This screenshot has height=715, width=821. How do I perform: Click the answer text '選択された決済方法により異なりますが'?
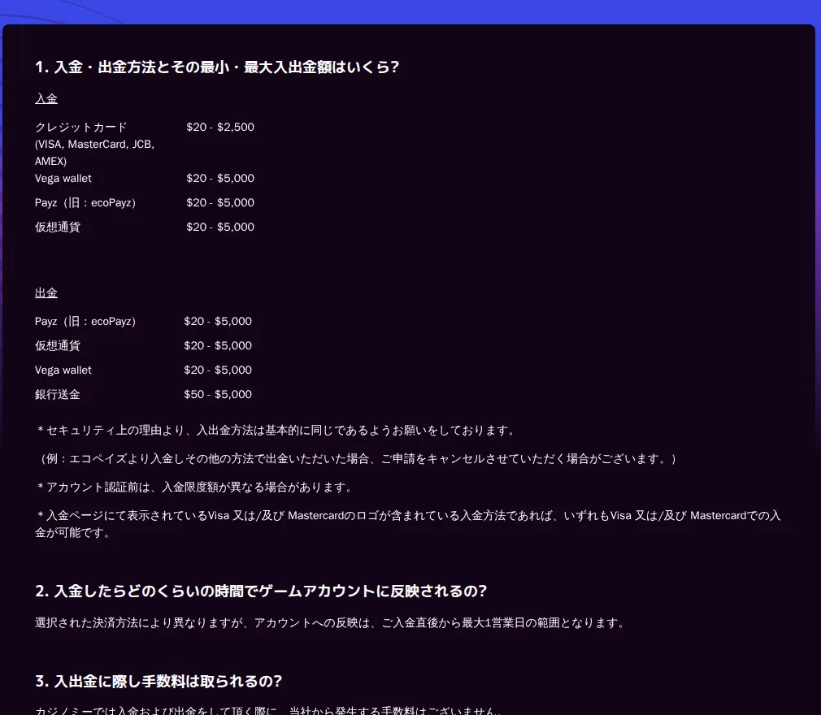click(330, 623)
